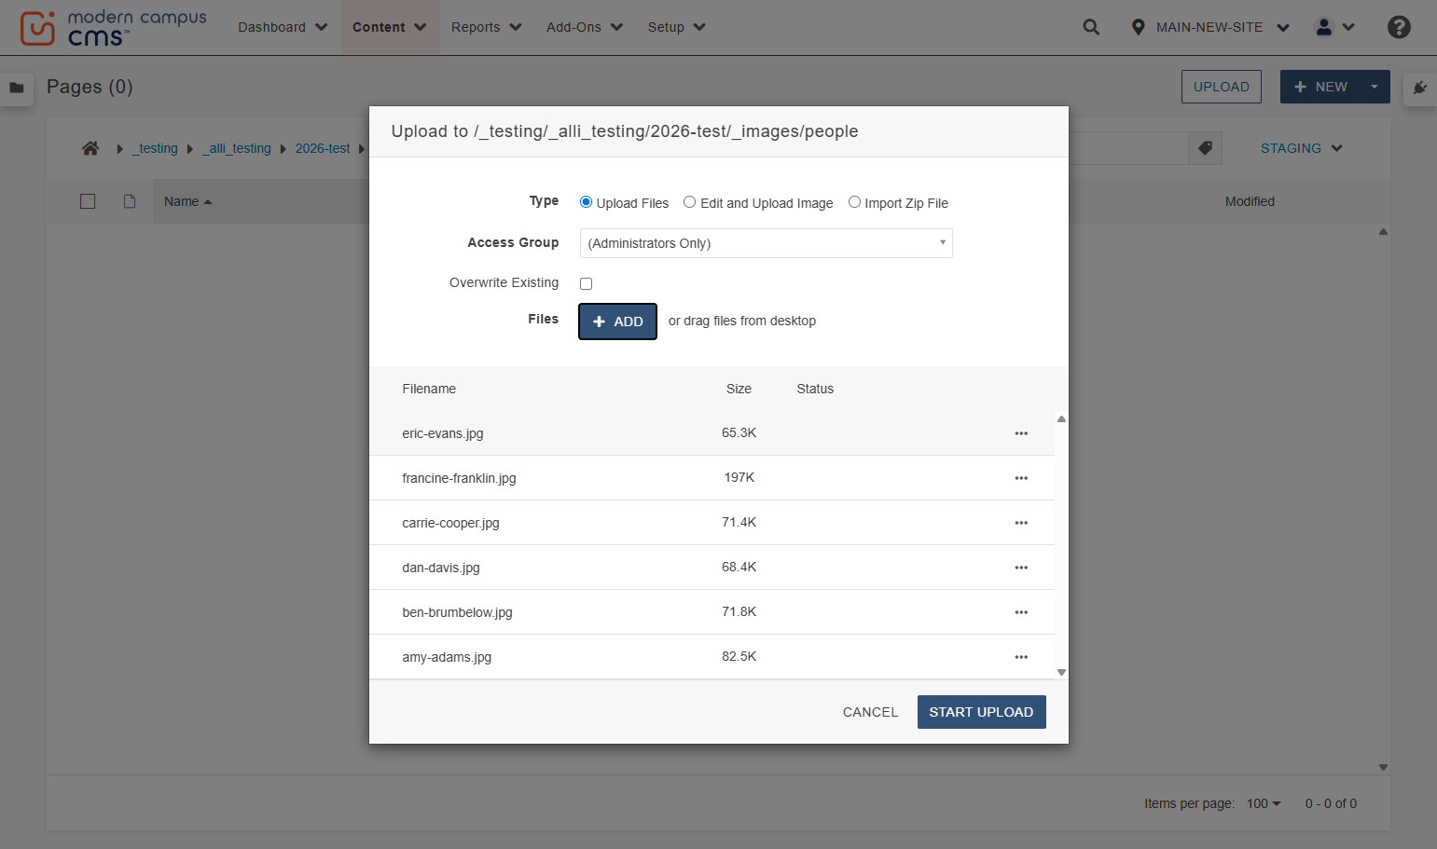Select the Edit and Upload Image radio
1437x849 pixels.
[689, 202]
